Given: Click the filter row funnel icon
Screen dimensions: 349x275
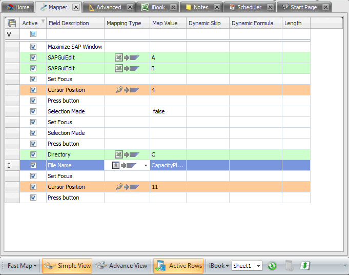Looking at the screenshot, I should tap(9, 34).
